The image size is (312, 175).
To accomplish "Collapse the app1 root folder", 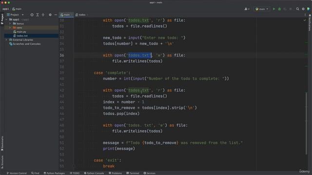I will [6, 19].
